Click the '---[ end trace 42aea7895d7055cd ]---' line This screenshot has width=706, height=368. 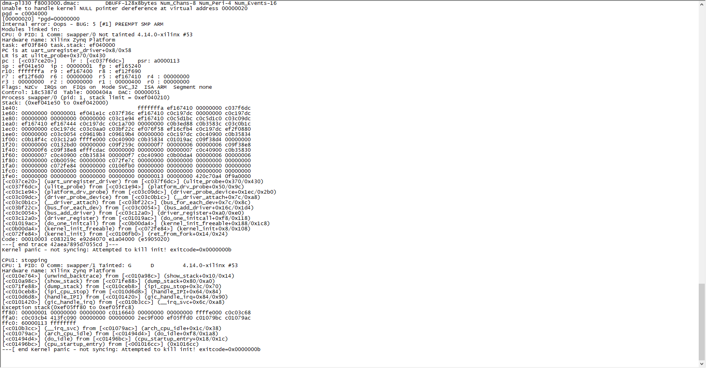click(x=60, y=245)
